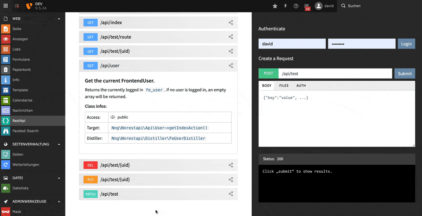The width and height of the screenshot is (422, 216).
Task: Click the Submit button for the POST request
Action: click(x=404, y=73)
